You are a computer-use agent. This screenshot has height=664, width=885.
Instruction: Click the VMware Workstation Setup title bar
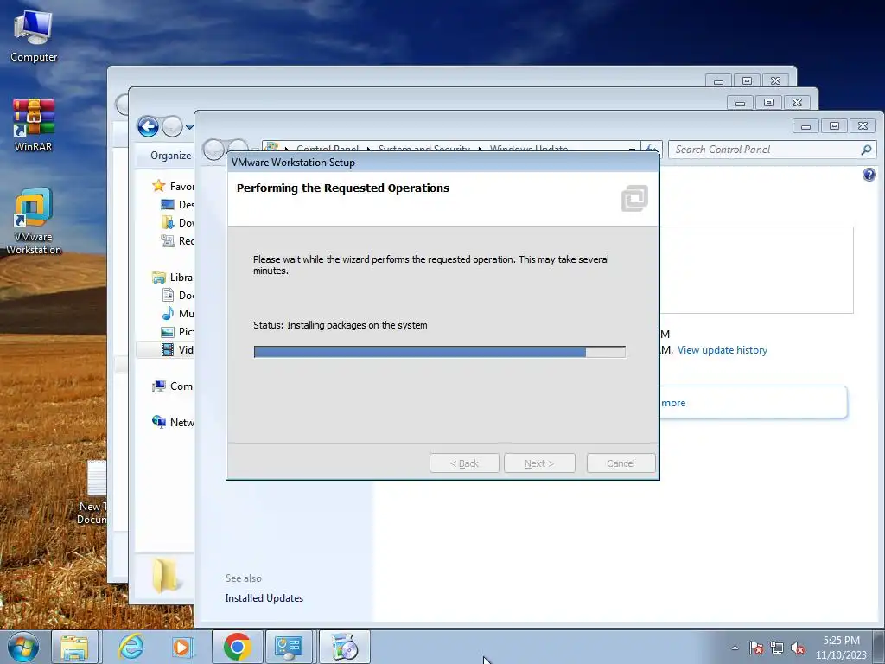[442, 162]
